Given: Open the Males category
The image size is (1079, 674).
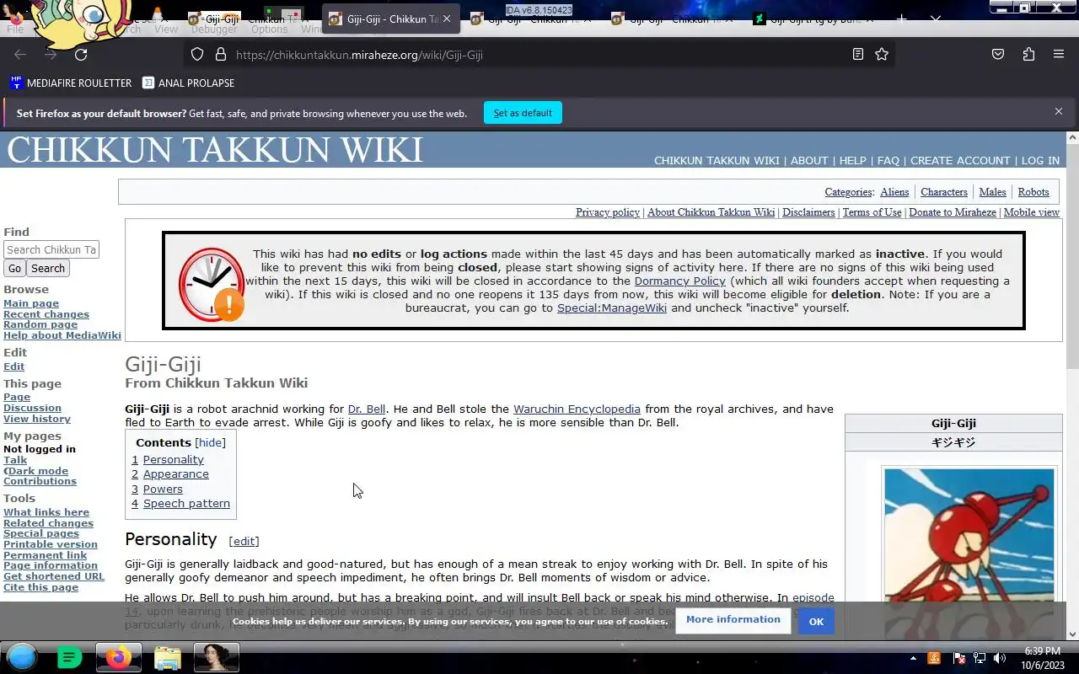Looking at the screenshot, I should coord(992,192).
